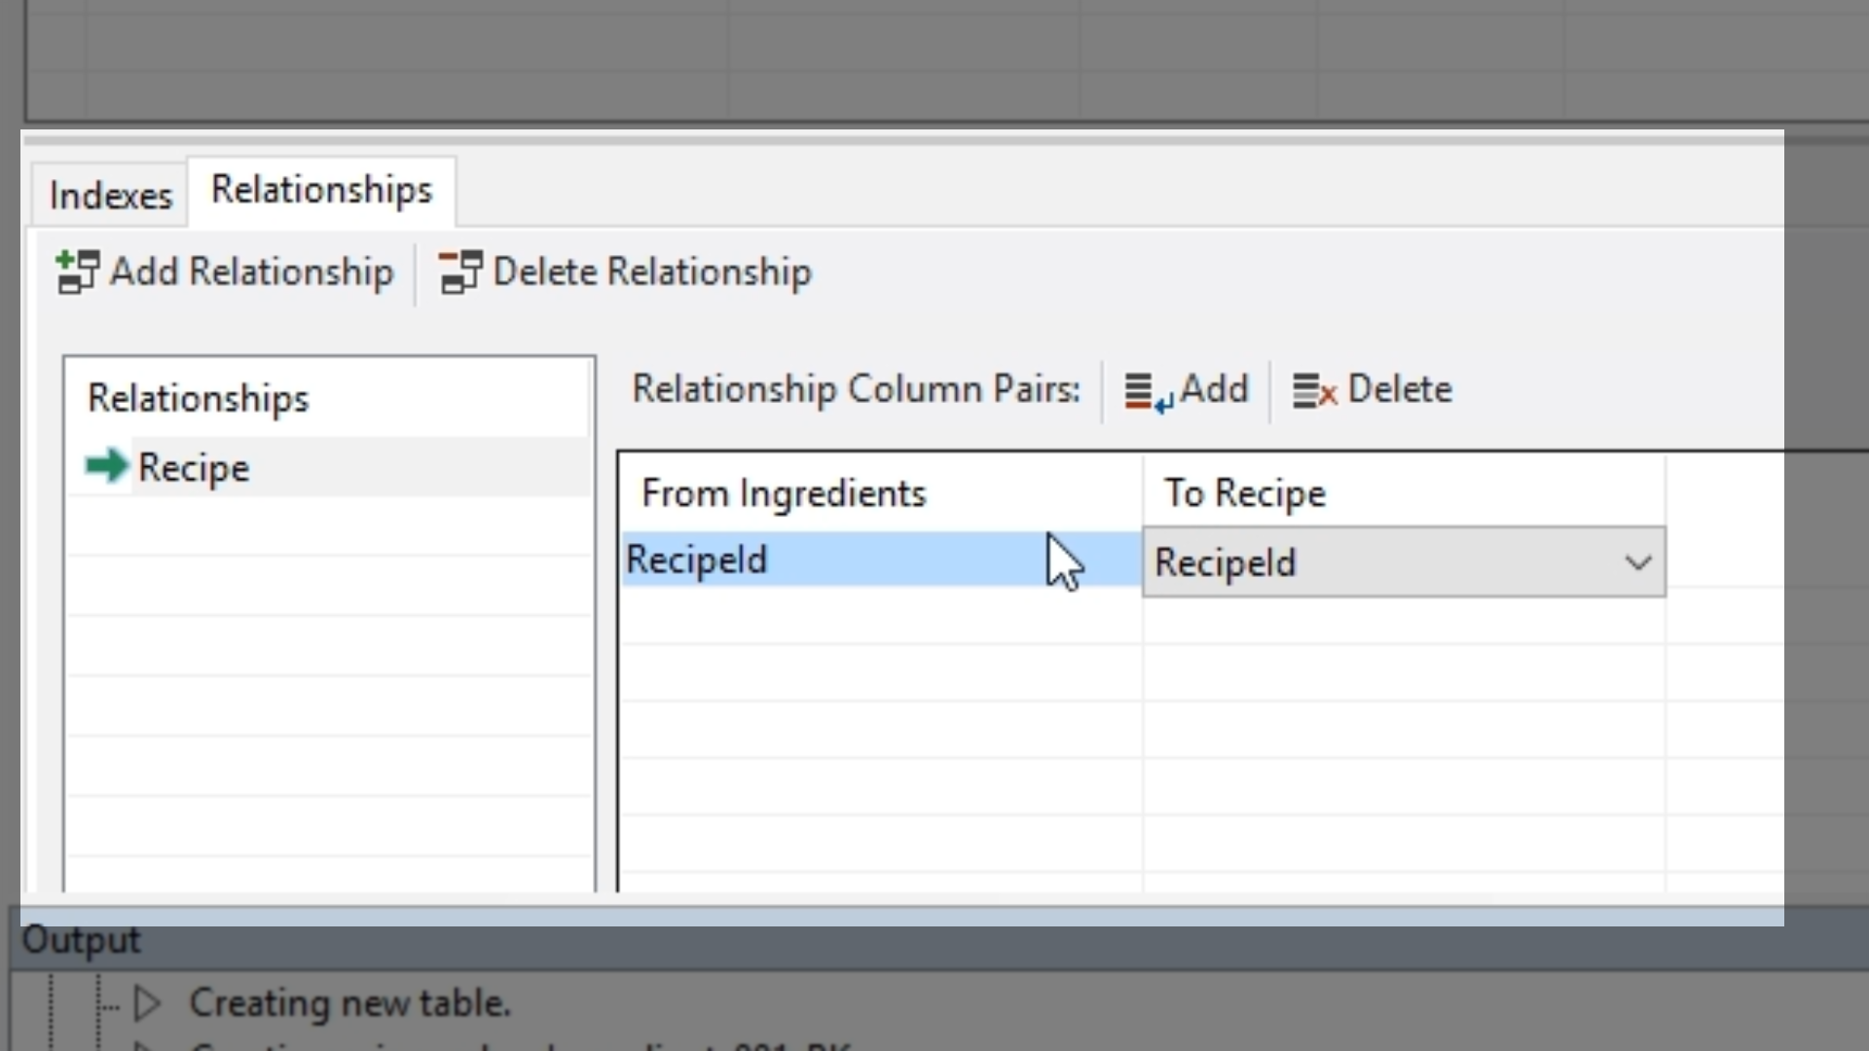The width and height of the screenshot is (1869, 1051).
Task: Click the Delete Relationship icon
Action: point(459,272)
